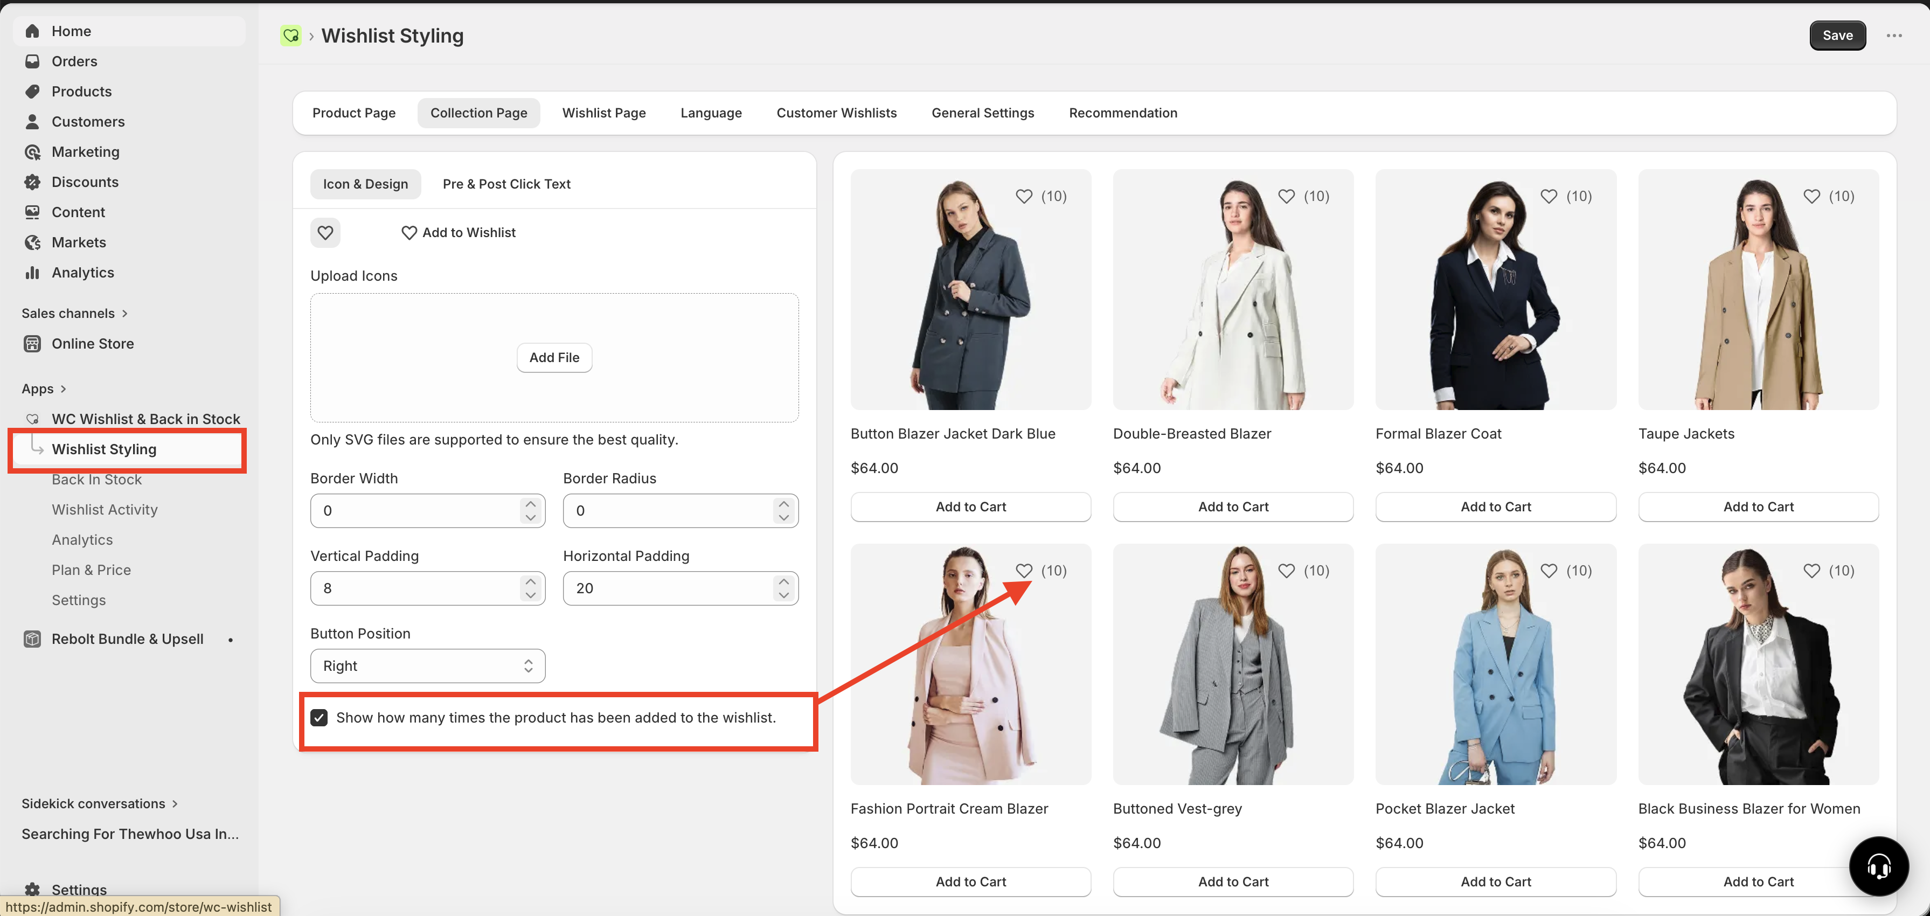1930x916 pixels.
Task: Open the Searching For Thewhoo Usa conversation
Action: 130,834
